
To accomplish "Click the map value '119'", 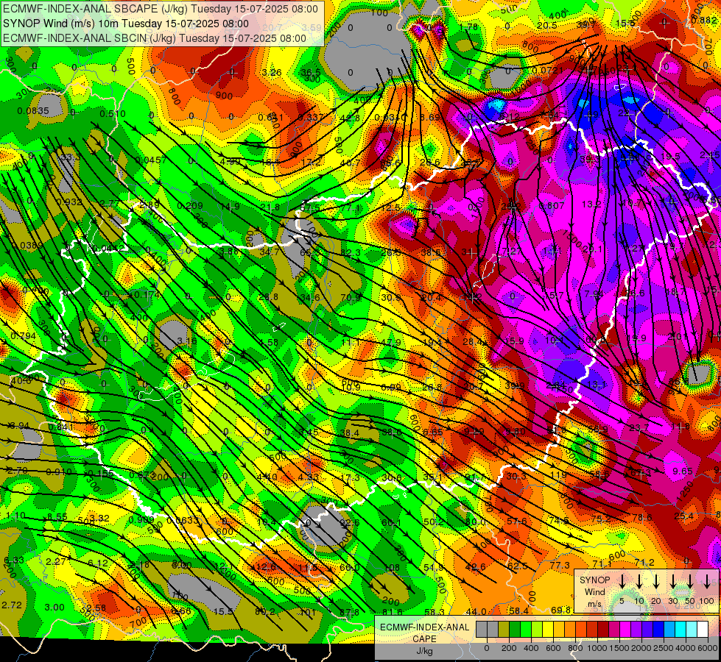I will coord(559,474).
